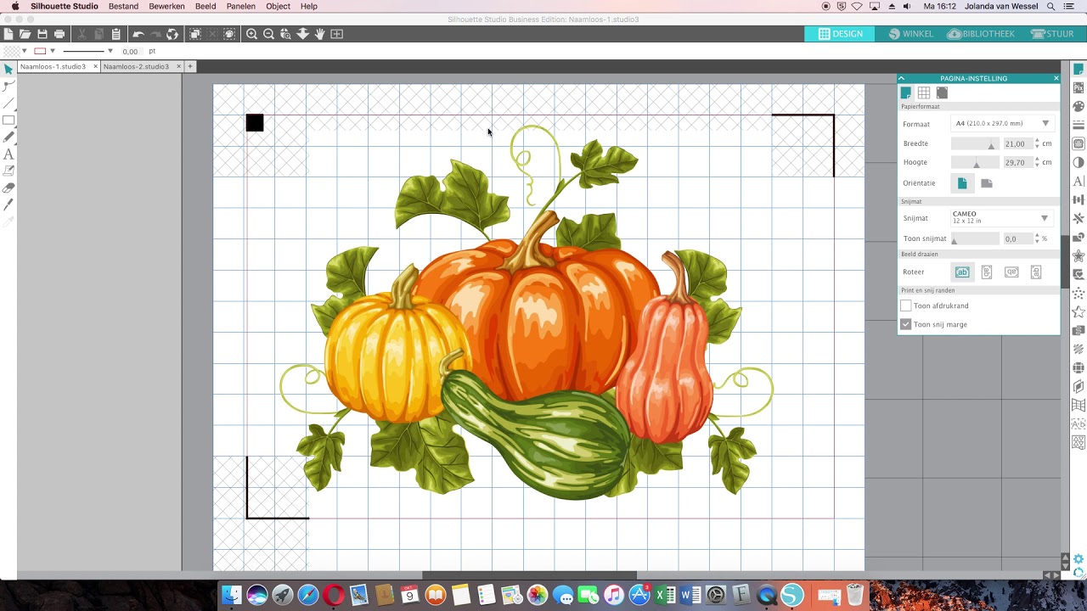
Task: Switch to Naamloos-2.studio3 tab
Action: click(x=136, y=66)
